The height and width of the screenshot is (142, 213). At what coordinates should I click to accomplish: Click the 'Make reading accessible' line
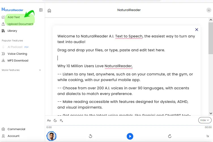point(123,105)
